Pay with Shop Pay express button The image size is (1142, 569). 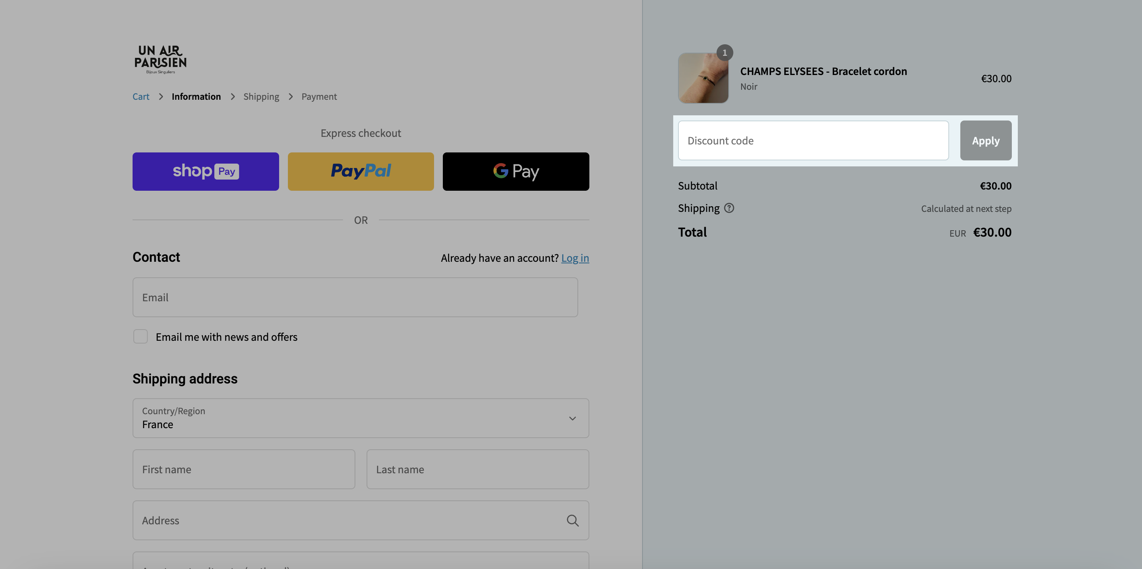tap(206, 172)
